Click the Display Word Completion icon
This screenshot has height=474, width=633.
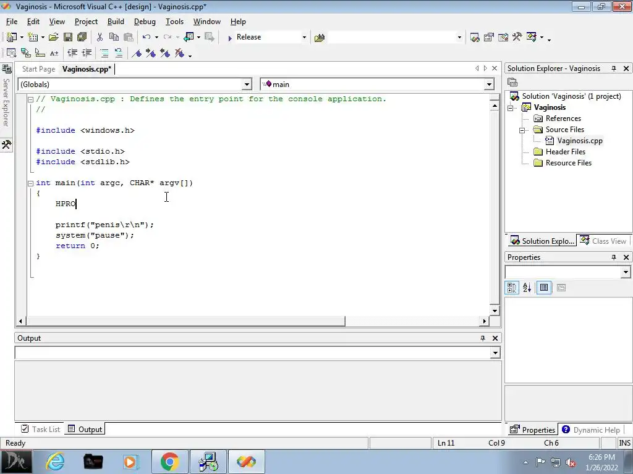click(54, 53)
